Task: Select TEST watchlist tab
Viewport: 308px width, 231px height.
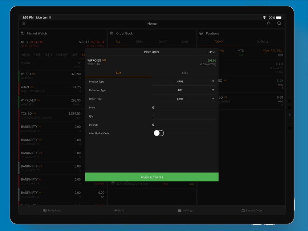Action: pos(37,55)
